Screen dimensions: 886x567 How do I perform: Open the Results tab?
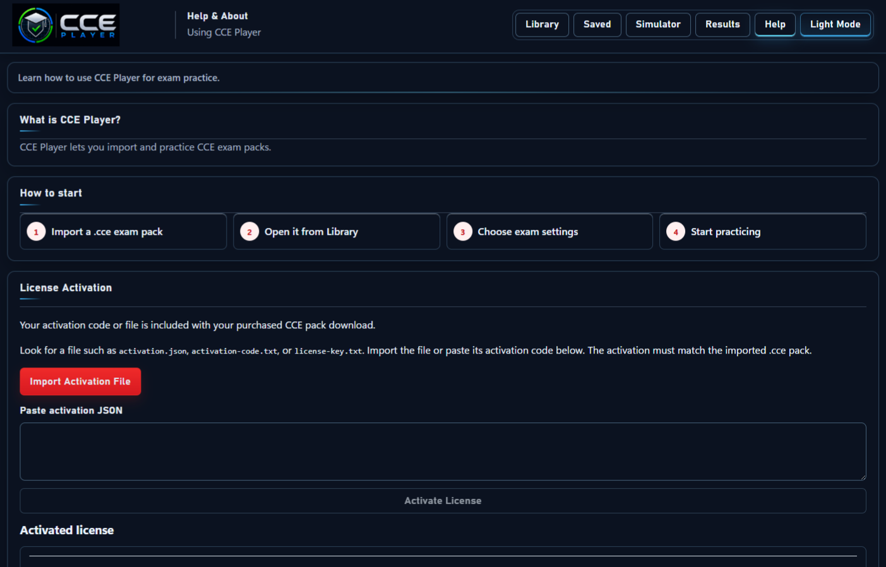[722, 25]
